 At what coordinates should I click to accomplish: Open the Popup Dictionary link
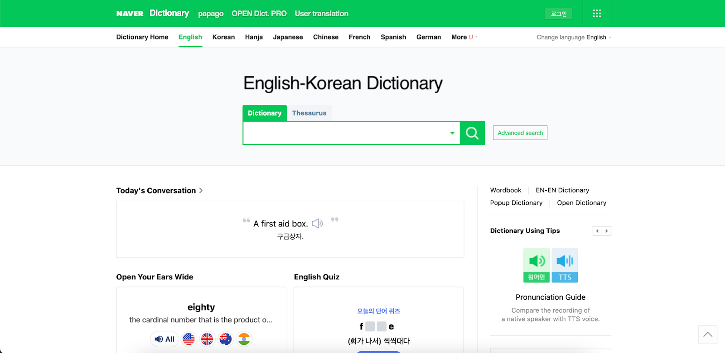[516, 203]
